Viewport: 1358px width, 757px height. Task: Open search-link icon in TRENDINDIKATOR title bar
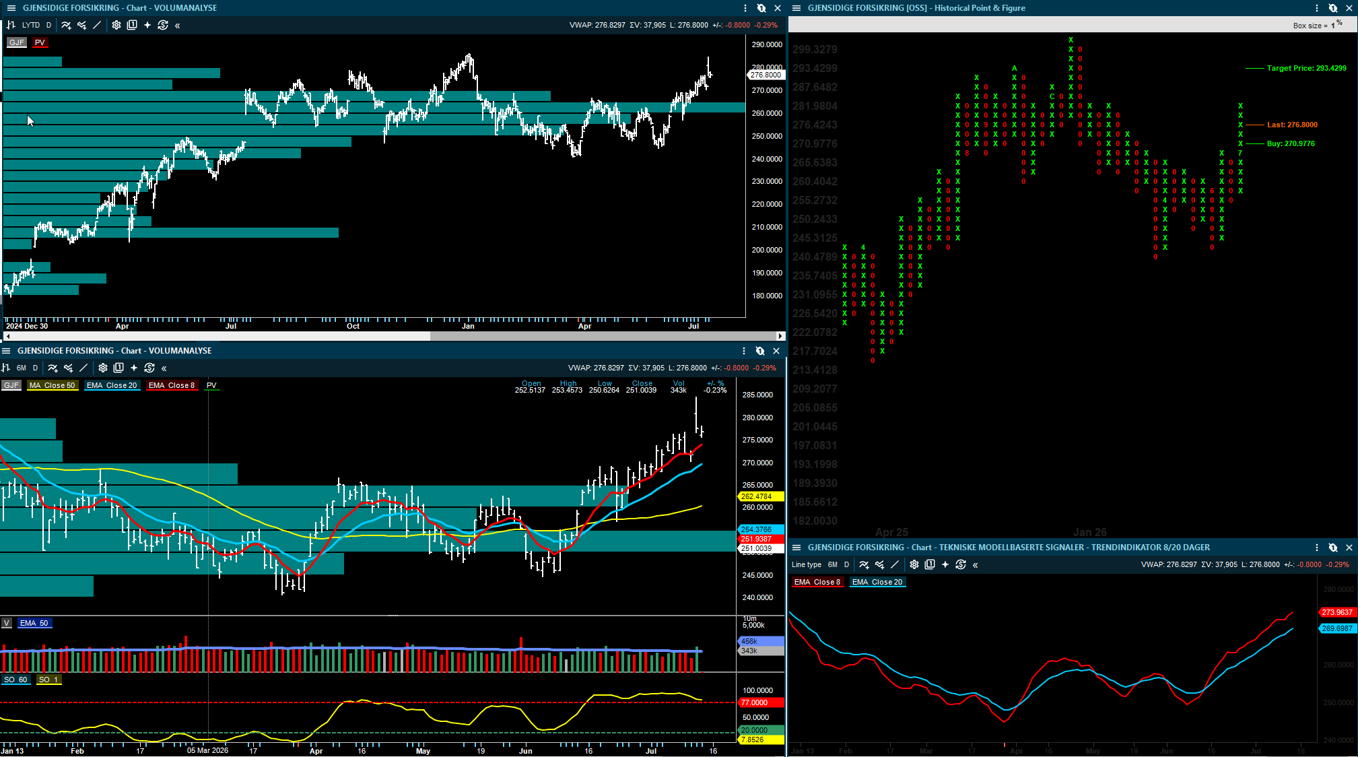pos(1333,548)
